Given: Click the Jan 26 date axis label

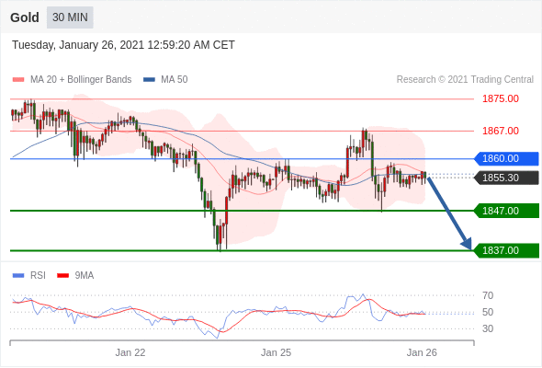Looking at the screenshot, I should (x=422, y=352).
